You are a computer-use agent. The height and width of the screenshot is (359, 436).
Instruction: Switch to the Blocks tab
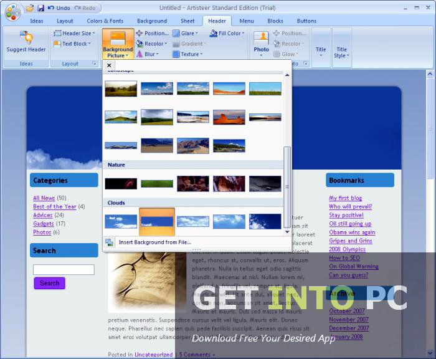[275, 21]
